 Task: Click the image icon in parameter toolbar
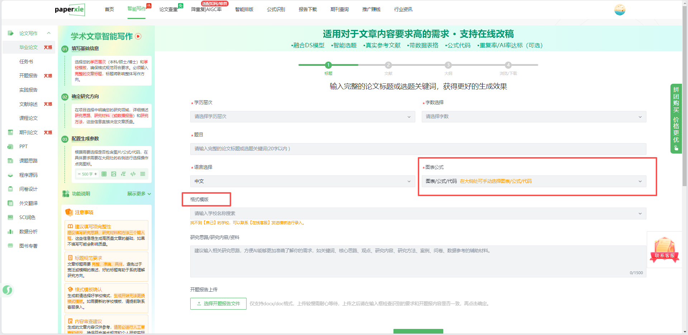coord(114,174)
